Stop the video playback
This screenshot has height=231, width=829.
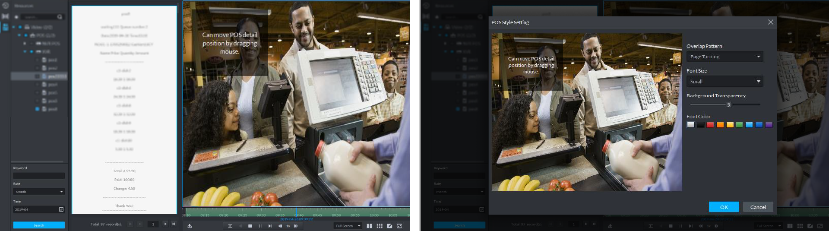click(x=250, y=226)
